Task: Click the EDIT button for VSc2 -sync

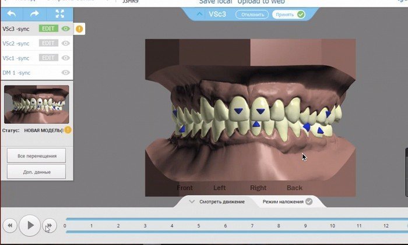Action: [x=48, y=43]
